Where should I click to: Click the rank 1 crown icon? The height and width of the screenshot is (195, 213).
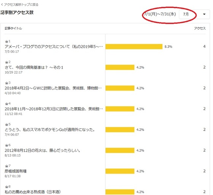click(6, 41)
